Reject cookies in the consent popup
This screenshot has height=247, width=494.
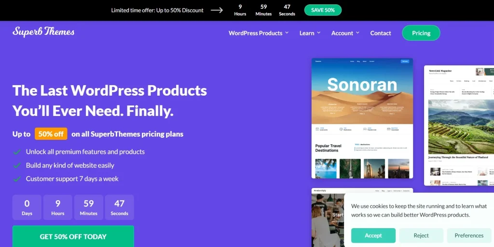coord(421,235)
